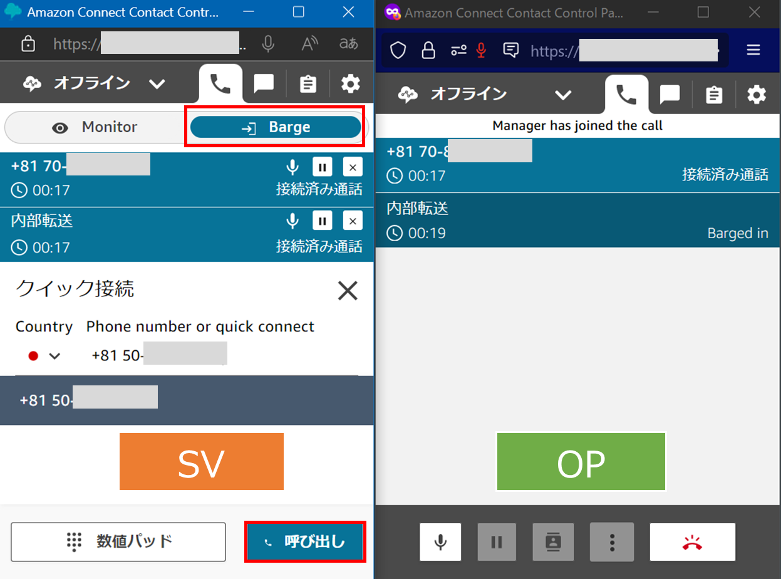781x579 pixels.
Task: Expand the オフライン status dropdown in OP window
Action: [564, 95]
